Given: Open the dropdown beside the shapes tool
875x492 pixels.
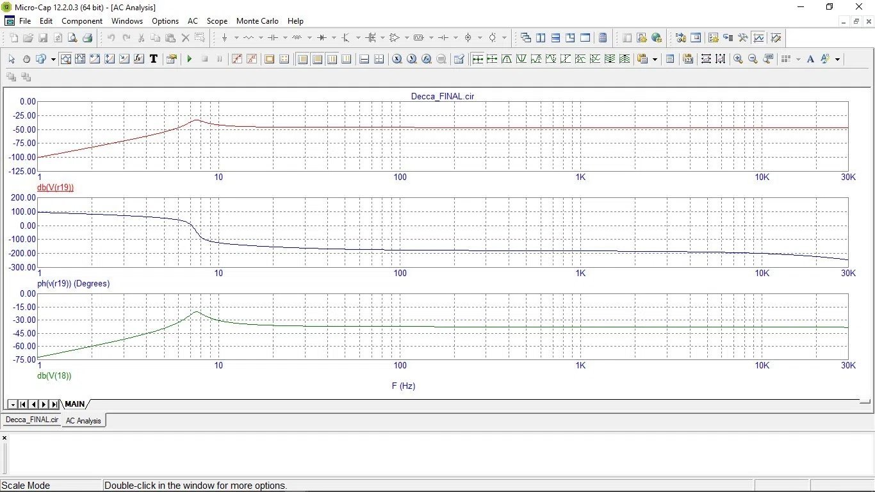Looking at the screenshot, I should click(53, 59).
